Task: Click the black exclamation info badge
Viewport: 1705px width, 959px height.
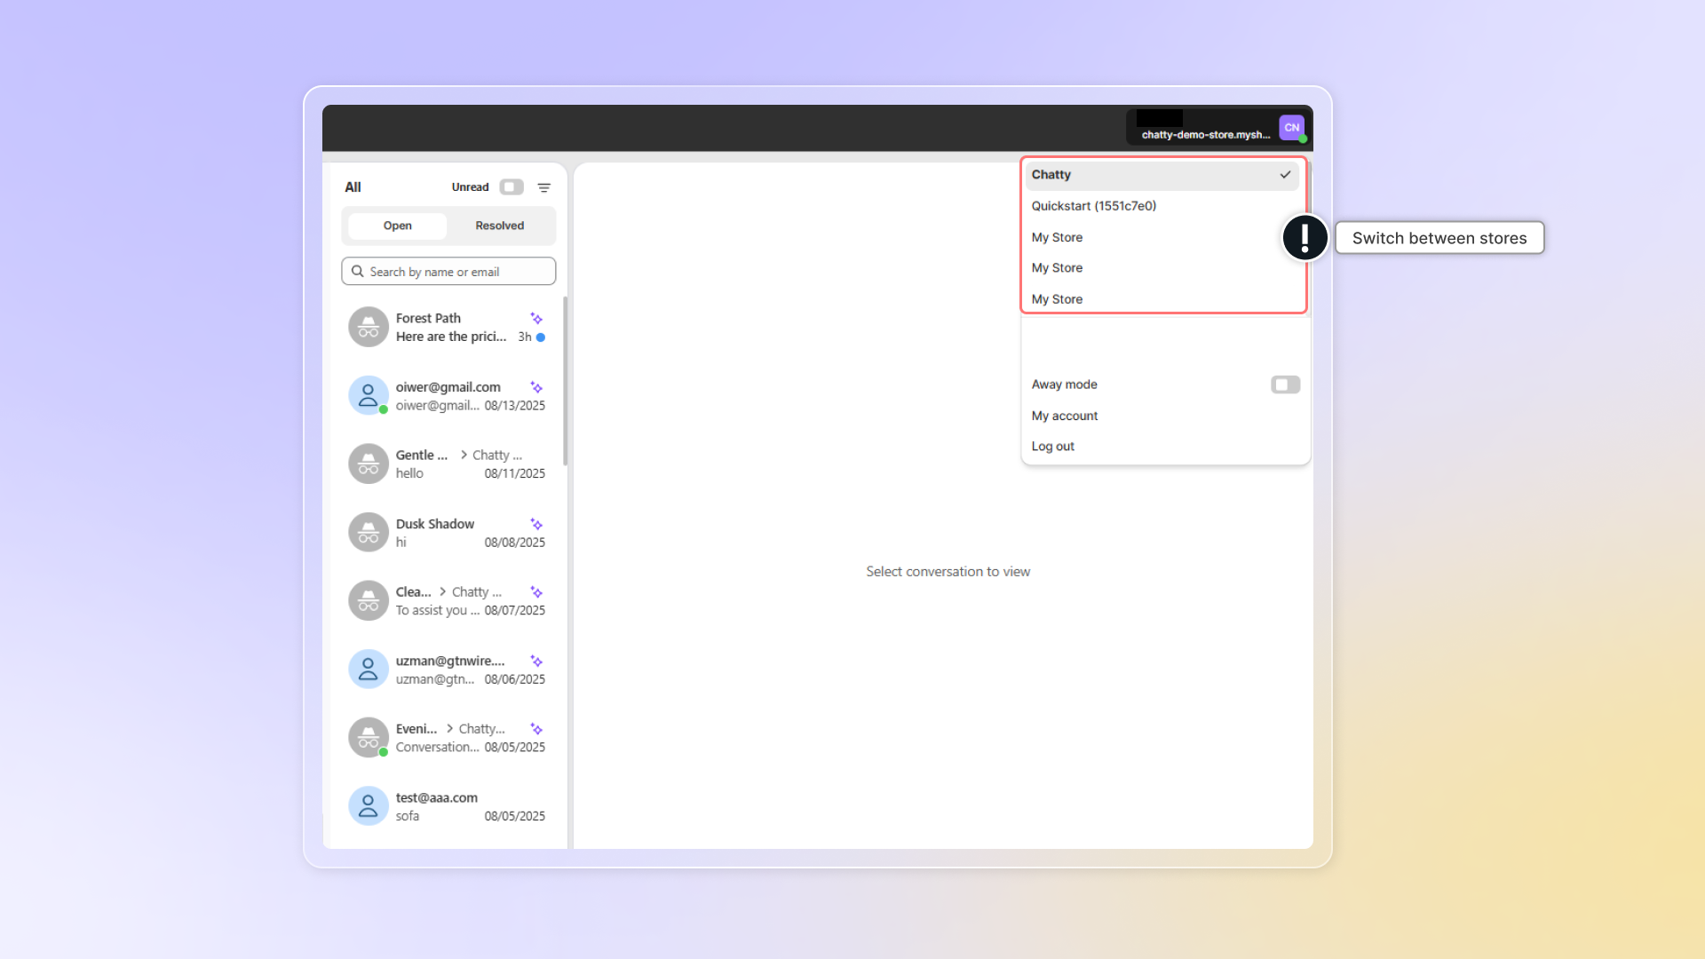Action: point(1305,238)
